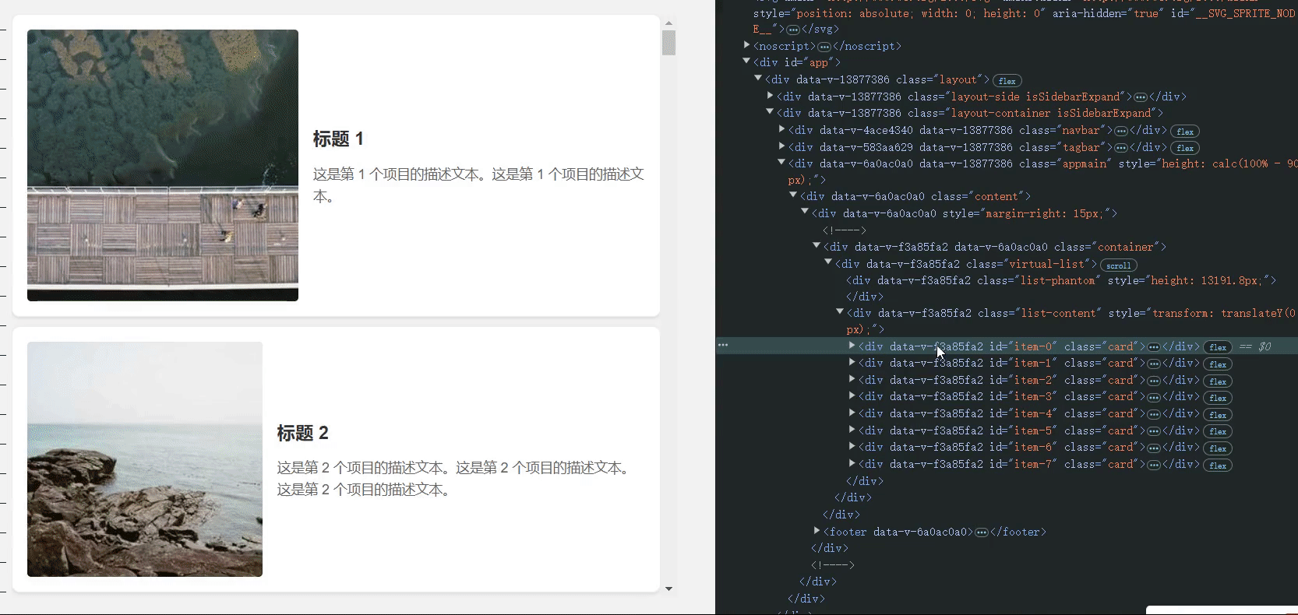This screenshot has height=615, width=1298.
Task: Click the flex badge on navbar row
Action: pyautogui.click(x=1185, y=131)
